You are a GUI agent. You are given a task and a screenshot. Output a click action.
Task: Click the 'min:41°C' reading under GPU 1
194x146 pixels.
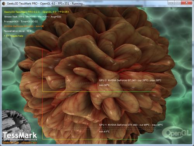click(104, 132)
